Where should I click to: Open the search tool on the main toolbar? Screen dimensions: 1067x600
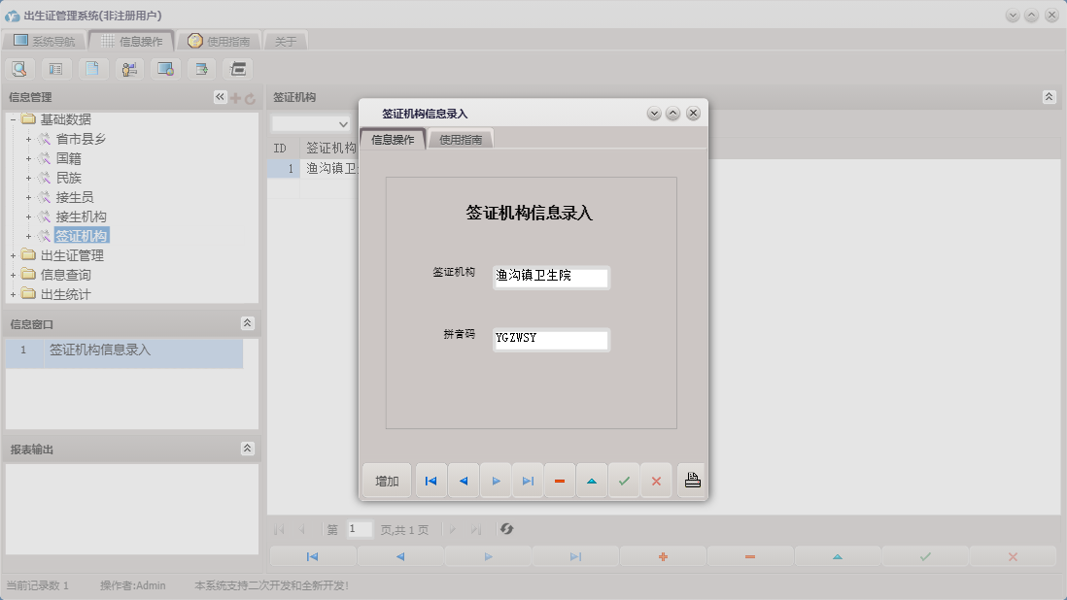(x=19, y=68)
